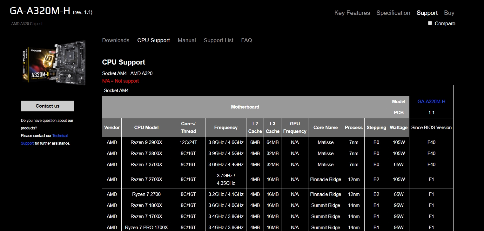Select the Ryzen 7 2700 cell
Screen dimensions: 484x231
click(x=146, y=194)
